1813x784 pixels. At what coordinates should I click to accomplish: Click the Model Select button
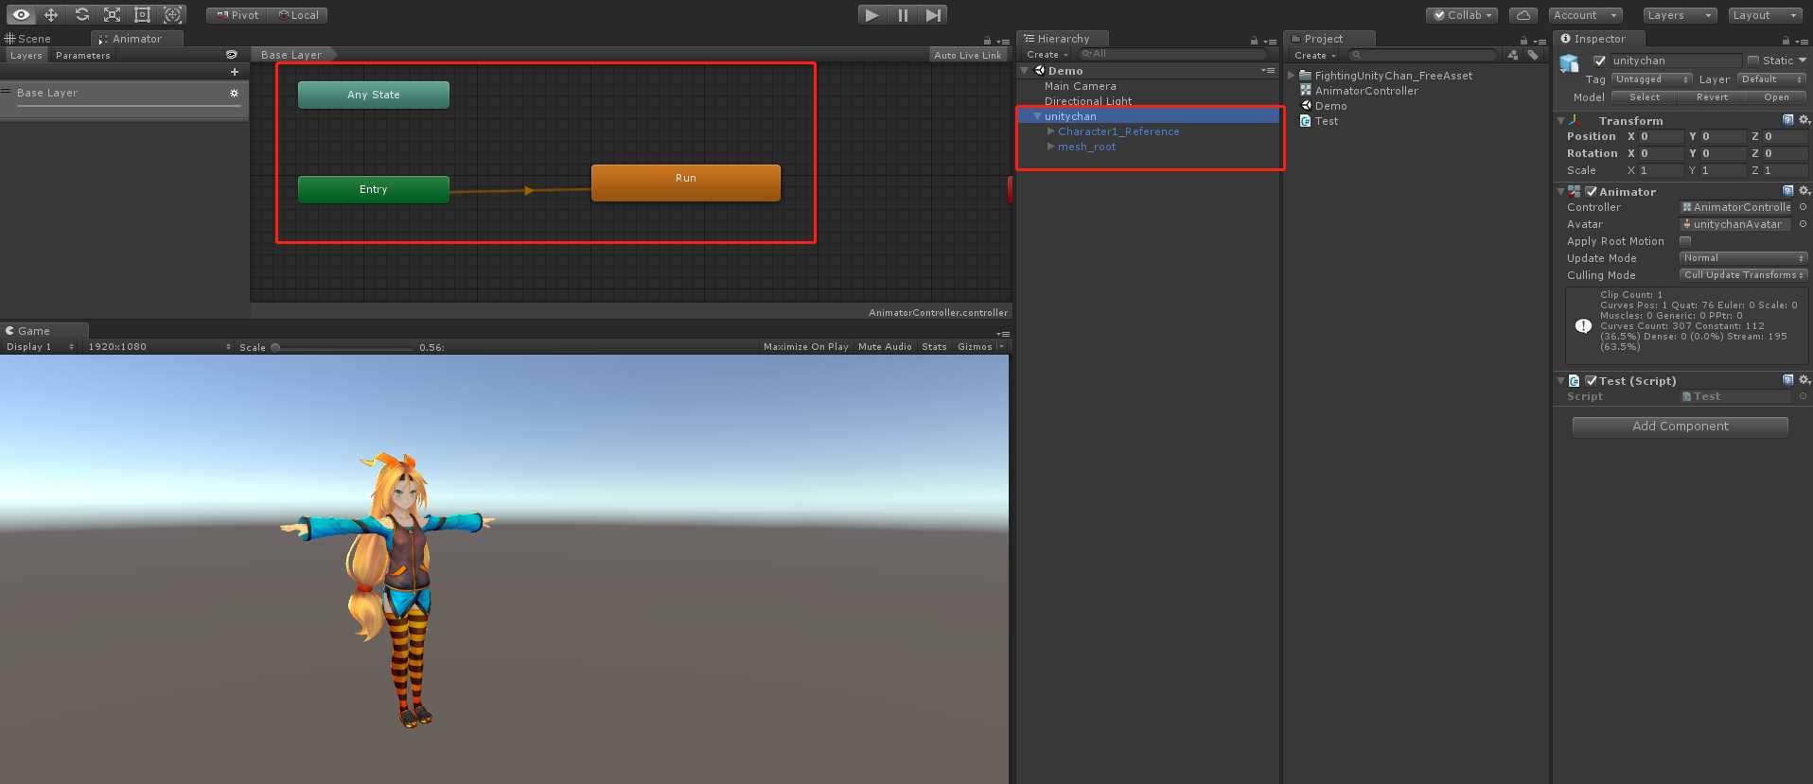1645,97
